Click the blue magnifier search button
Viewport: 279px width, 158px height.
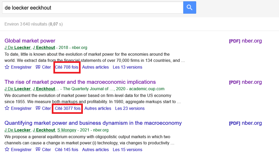[190, 7]
